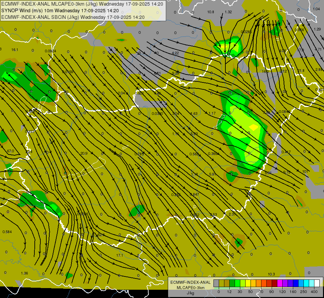
Task: Click the legend tick label 120
Action: (x=282, y=292)
